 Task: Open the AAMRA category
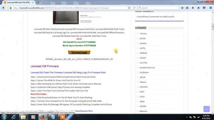(143, 43)
